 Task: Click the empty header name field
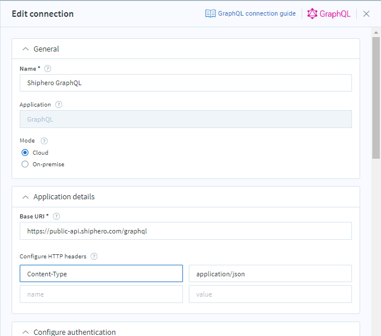101,294
